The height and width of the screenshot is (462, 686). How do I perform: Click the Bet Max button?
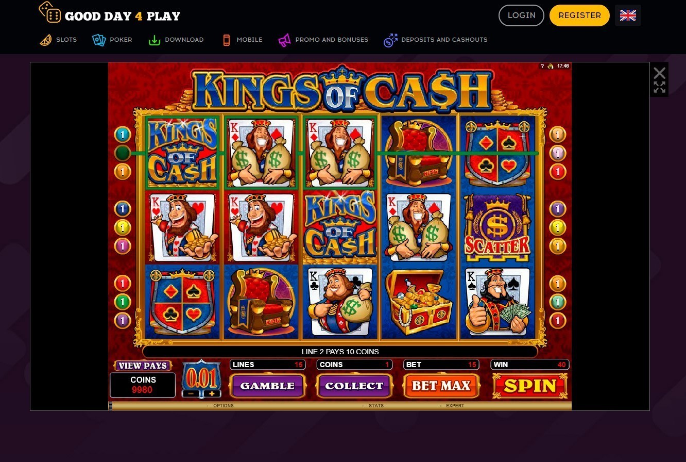pyautogui.click(x=441, y=386)
